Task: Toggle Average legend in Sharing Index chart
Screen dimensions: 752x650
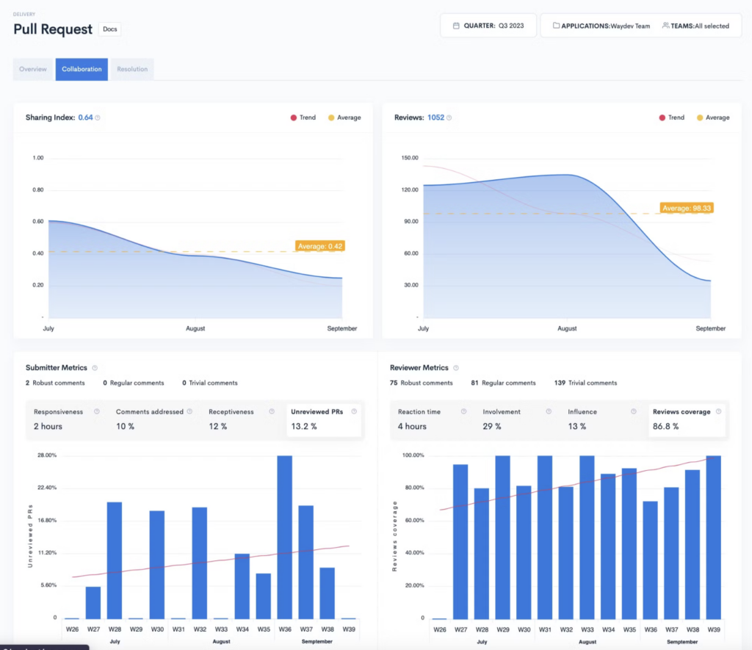Action: (x=344, y=118)
